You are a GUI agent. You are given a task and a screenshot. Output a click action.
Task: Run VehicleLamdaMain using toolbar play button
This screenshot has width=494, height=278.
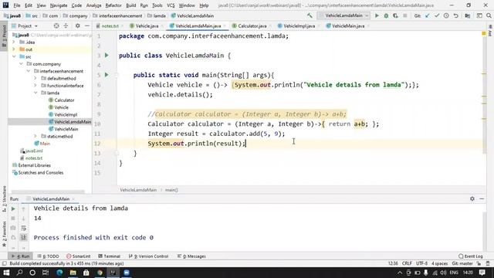[377, 15]
